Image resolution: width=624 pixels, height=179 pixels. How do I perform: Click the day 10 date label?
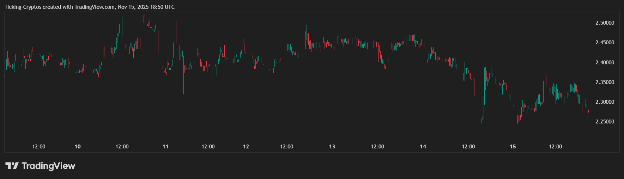click(78, 147)
